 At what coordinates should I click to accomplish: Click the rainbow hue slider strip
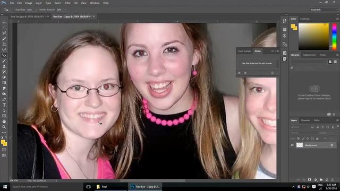(334, 37)
